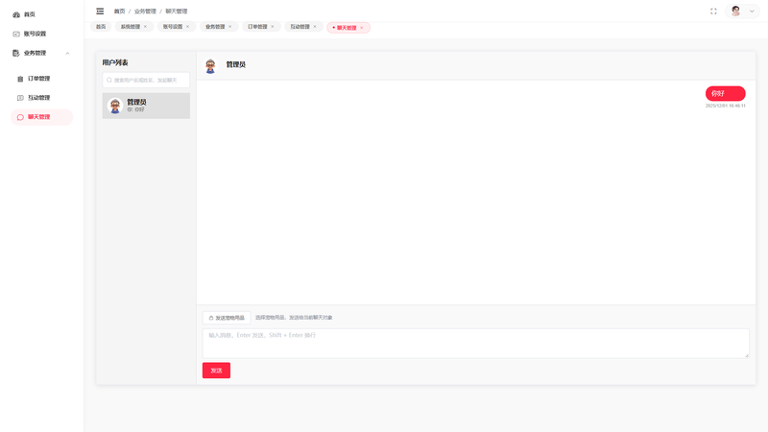Click 管理员 avatar in the chat header
This screenshot has height=432, width=768.
[x=210, y=65]
